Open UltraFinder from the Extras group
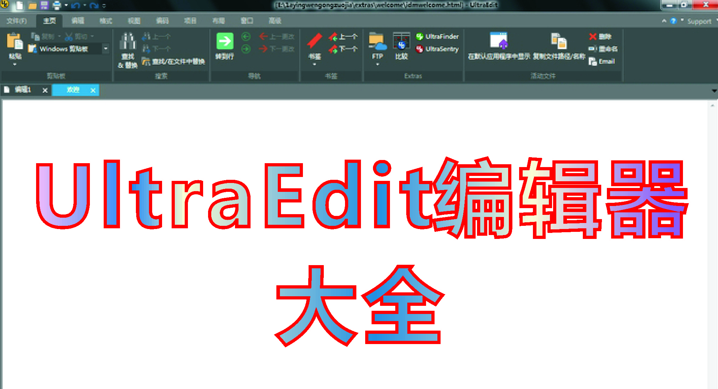 (x=437, y=36)
